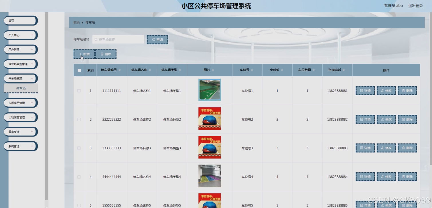Check the checkbox for row 2
Image resolution: width=432 pixels, height=208 pixels.
(79, 119)
